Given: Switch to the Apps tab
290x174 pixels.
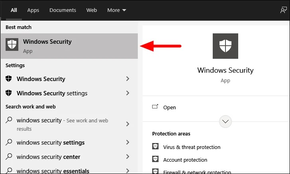Looking at the screenshot, I should click(x=33, y=10).
